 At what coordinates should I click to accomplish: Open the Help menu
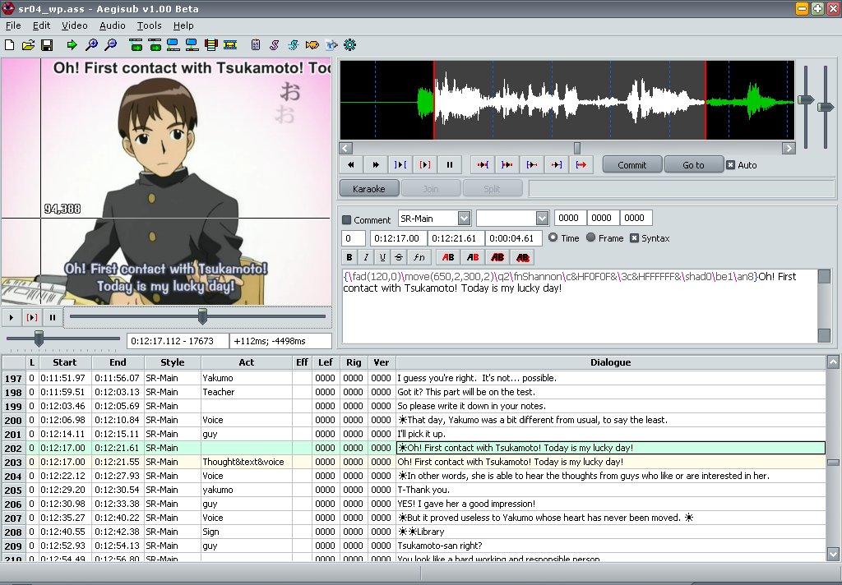pos(183,25)
